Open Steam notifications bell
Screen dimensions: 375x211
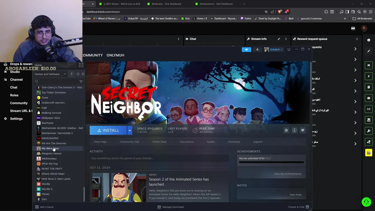[258, 50]
